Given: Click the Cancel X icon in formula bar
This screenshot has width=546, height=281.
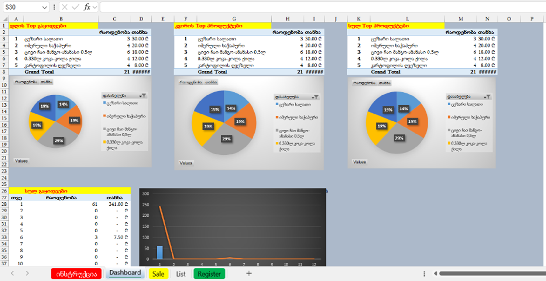Looking at the screenshot, I should coord(65,7).
